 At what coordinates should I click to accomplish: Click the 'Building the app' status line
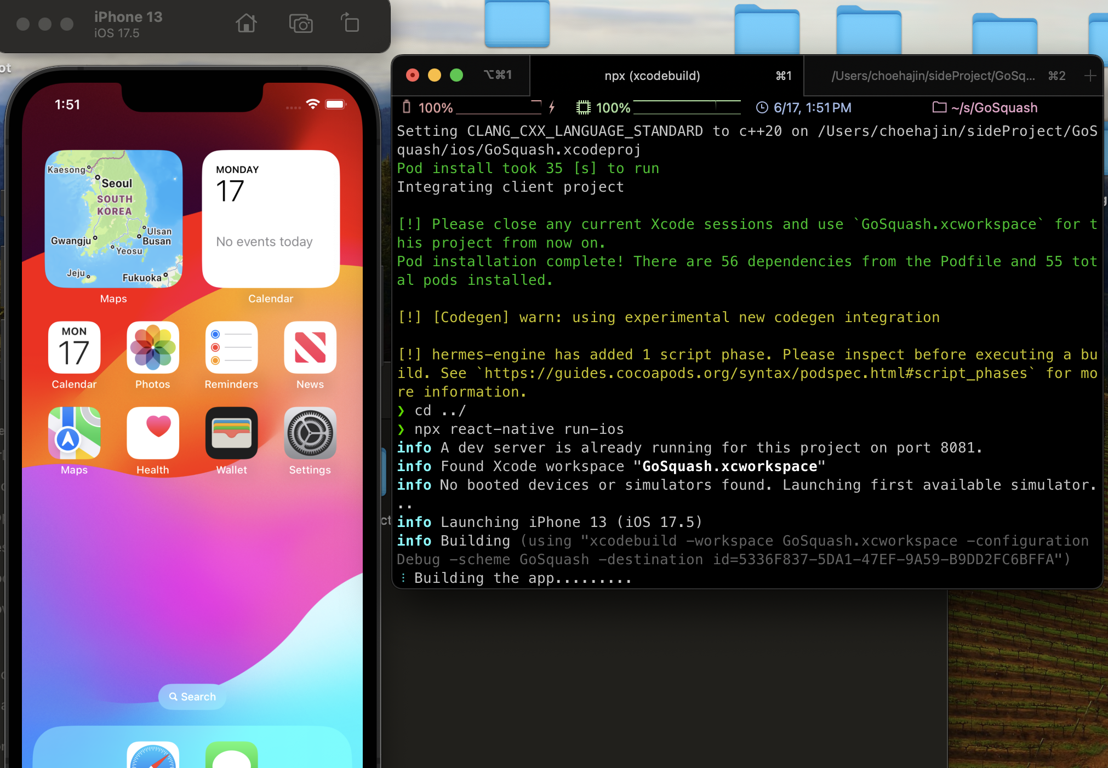[x=523, y=578]
